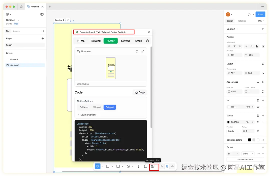This screenshot has width=270, height=176.
Task: Select the Text tool
Action: 138,166
